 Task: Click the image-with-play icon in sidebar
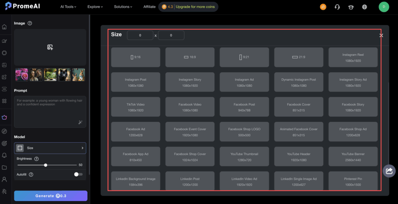click(x=4, y=77)
